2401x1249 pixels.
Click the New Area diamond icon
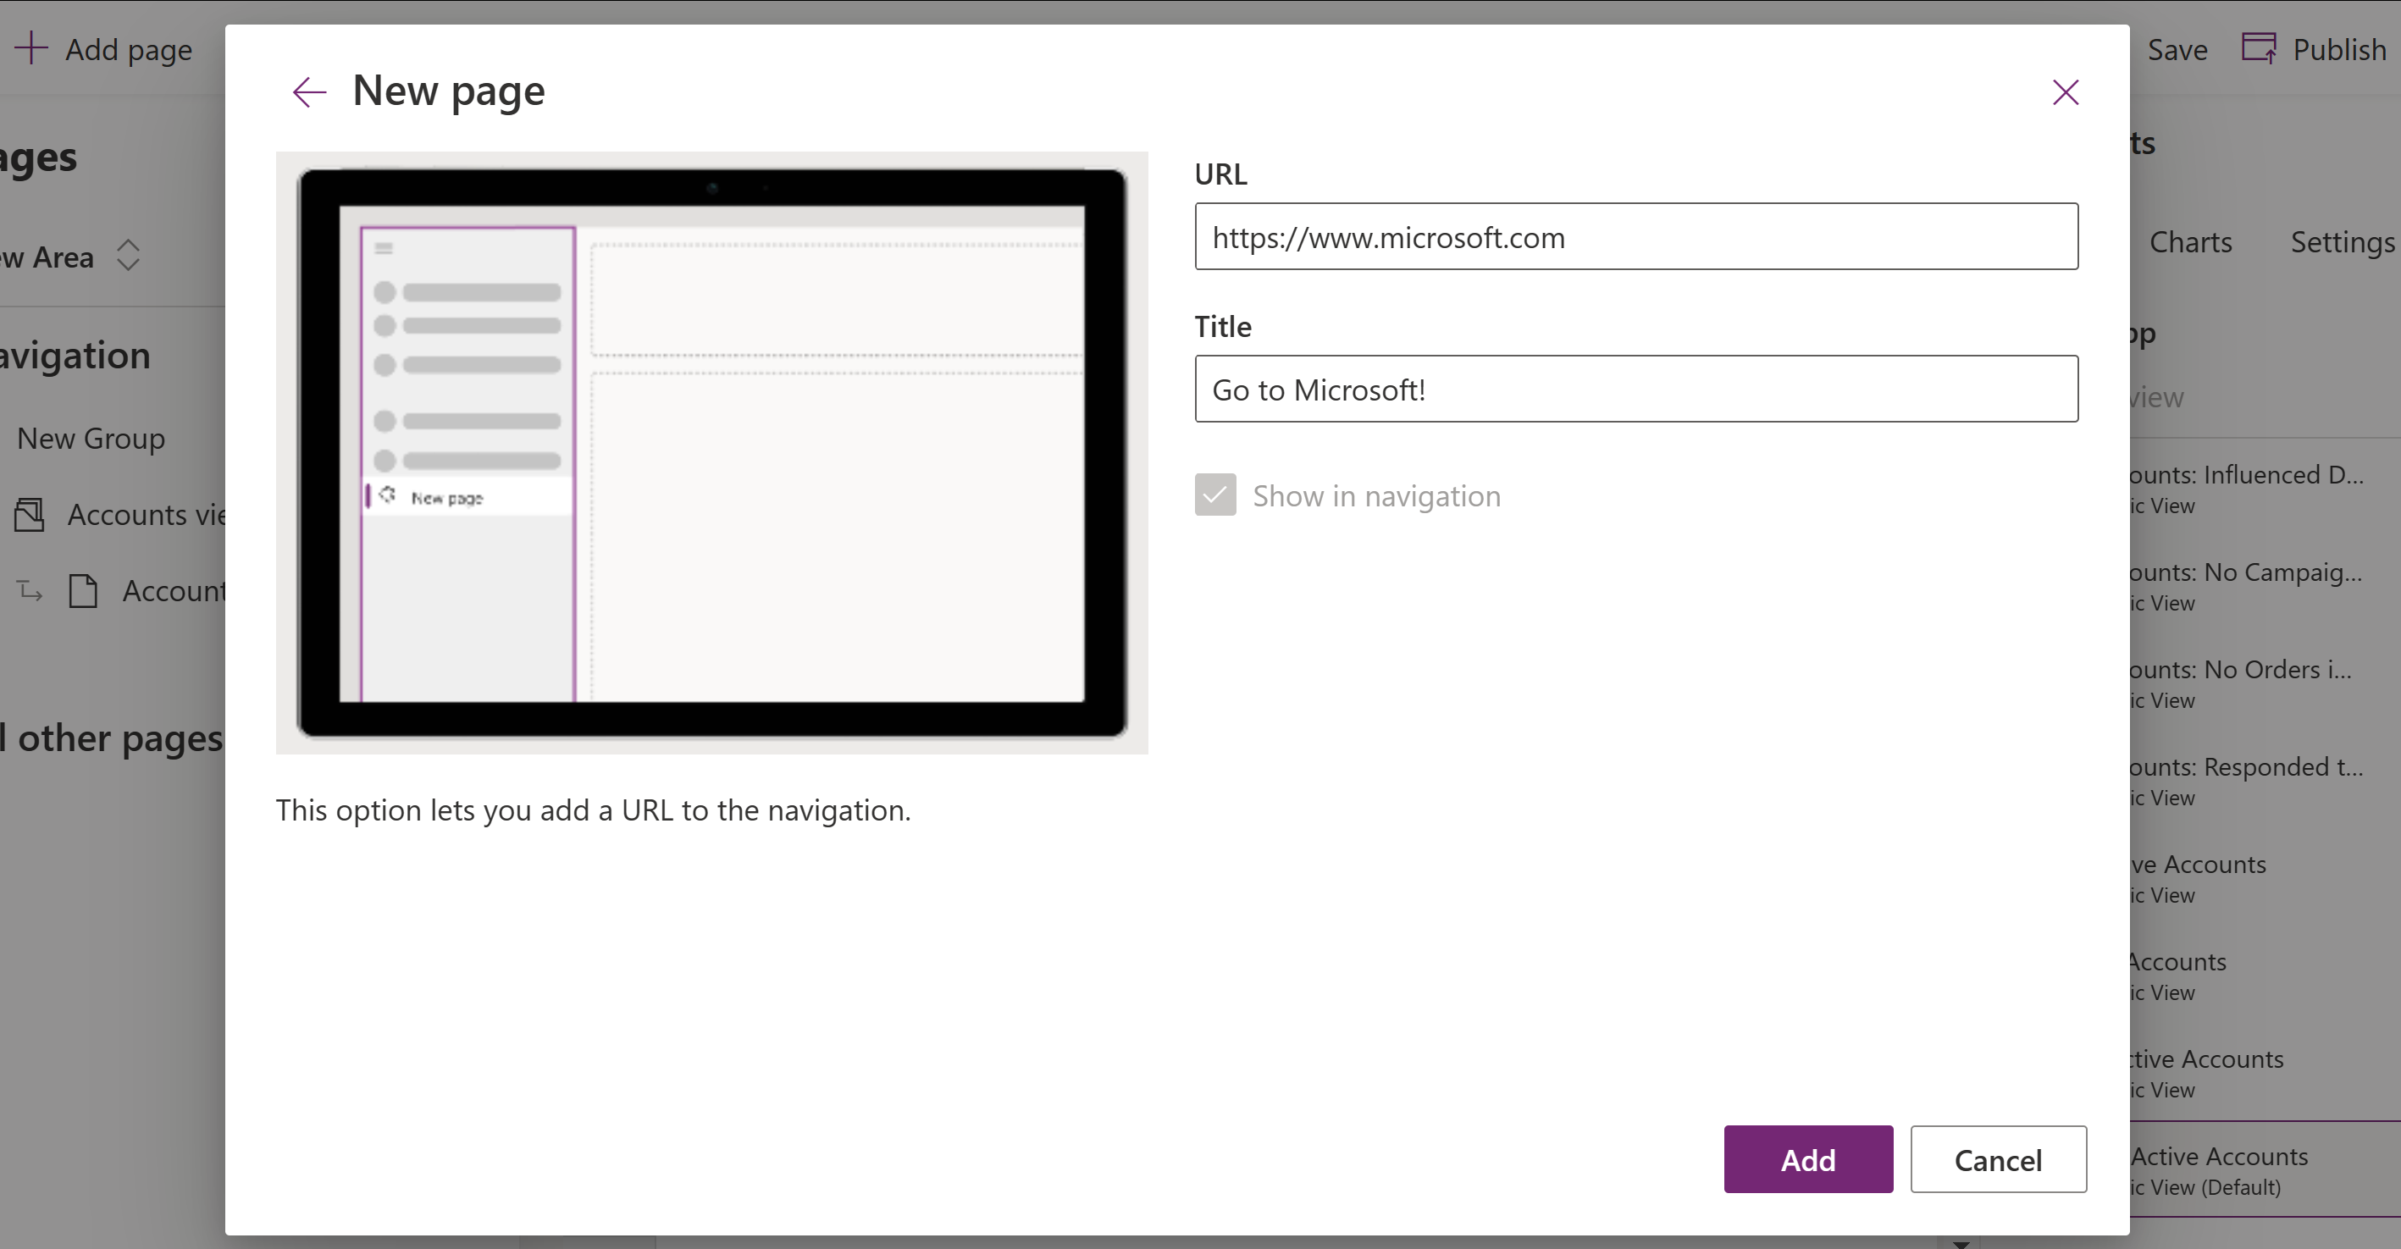129,256
